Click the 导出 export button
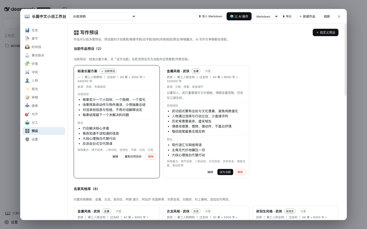The image size is (367, 229). click(287, 16)
